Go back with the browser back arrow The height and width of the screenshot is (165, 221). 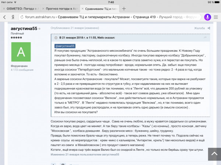4,17
